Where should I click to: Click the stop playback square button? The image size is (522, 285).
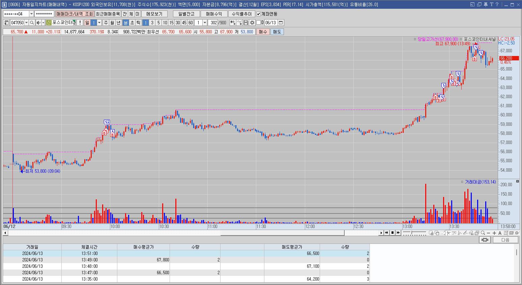click(x=393, y=233)
